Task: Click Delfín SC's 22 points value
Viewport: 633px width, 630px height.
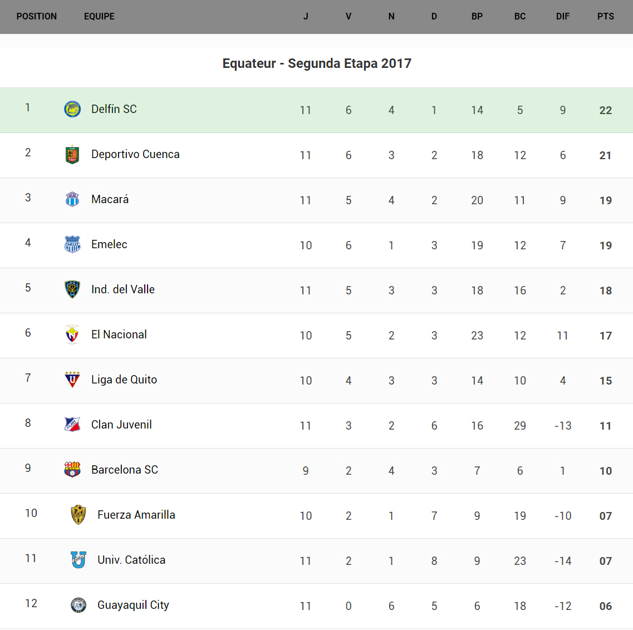Action: pyautogui.click(x=606, y=110)
